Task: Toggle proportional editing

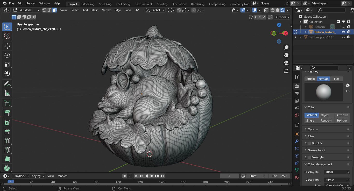Action: coord(194,10)
